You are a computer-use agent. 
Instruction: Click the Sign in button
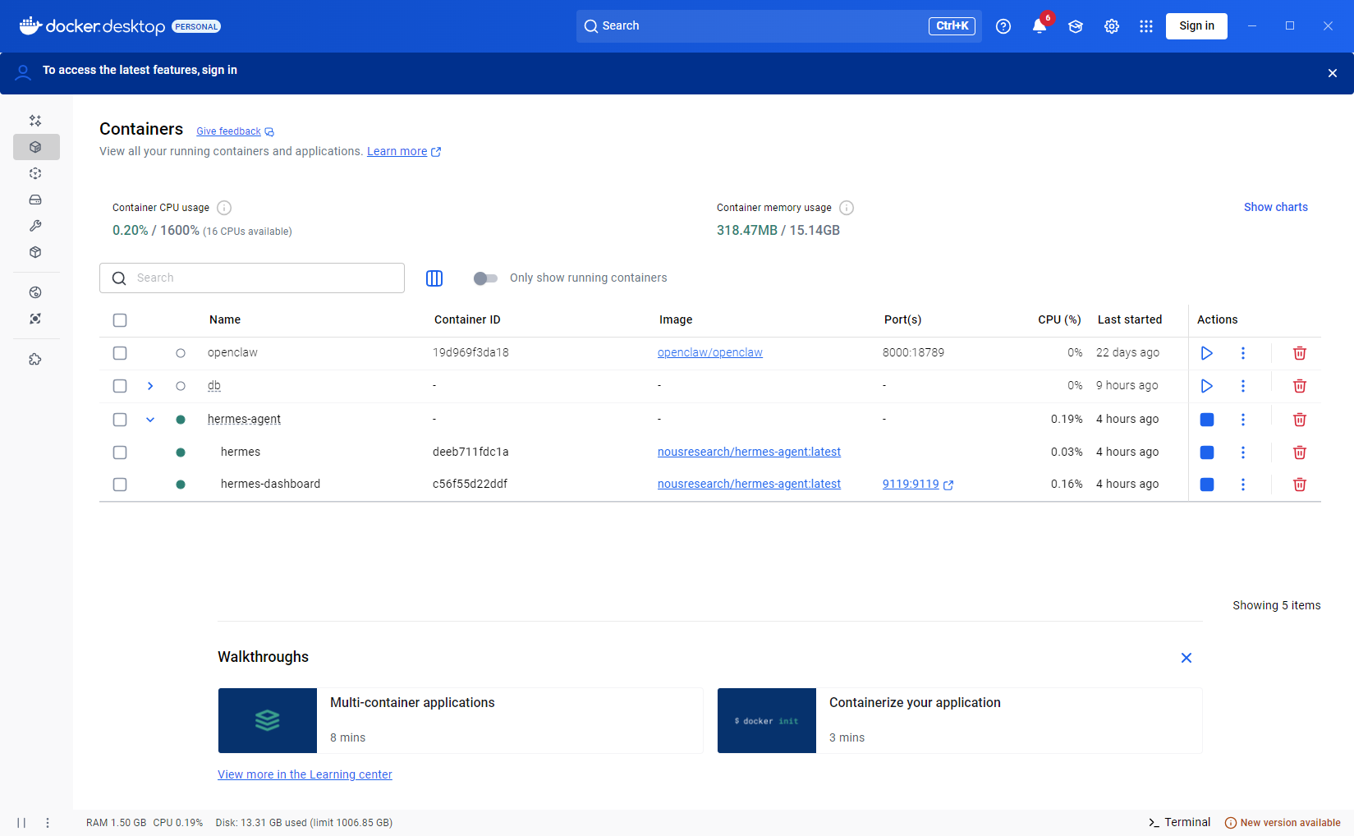1196,26
